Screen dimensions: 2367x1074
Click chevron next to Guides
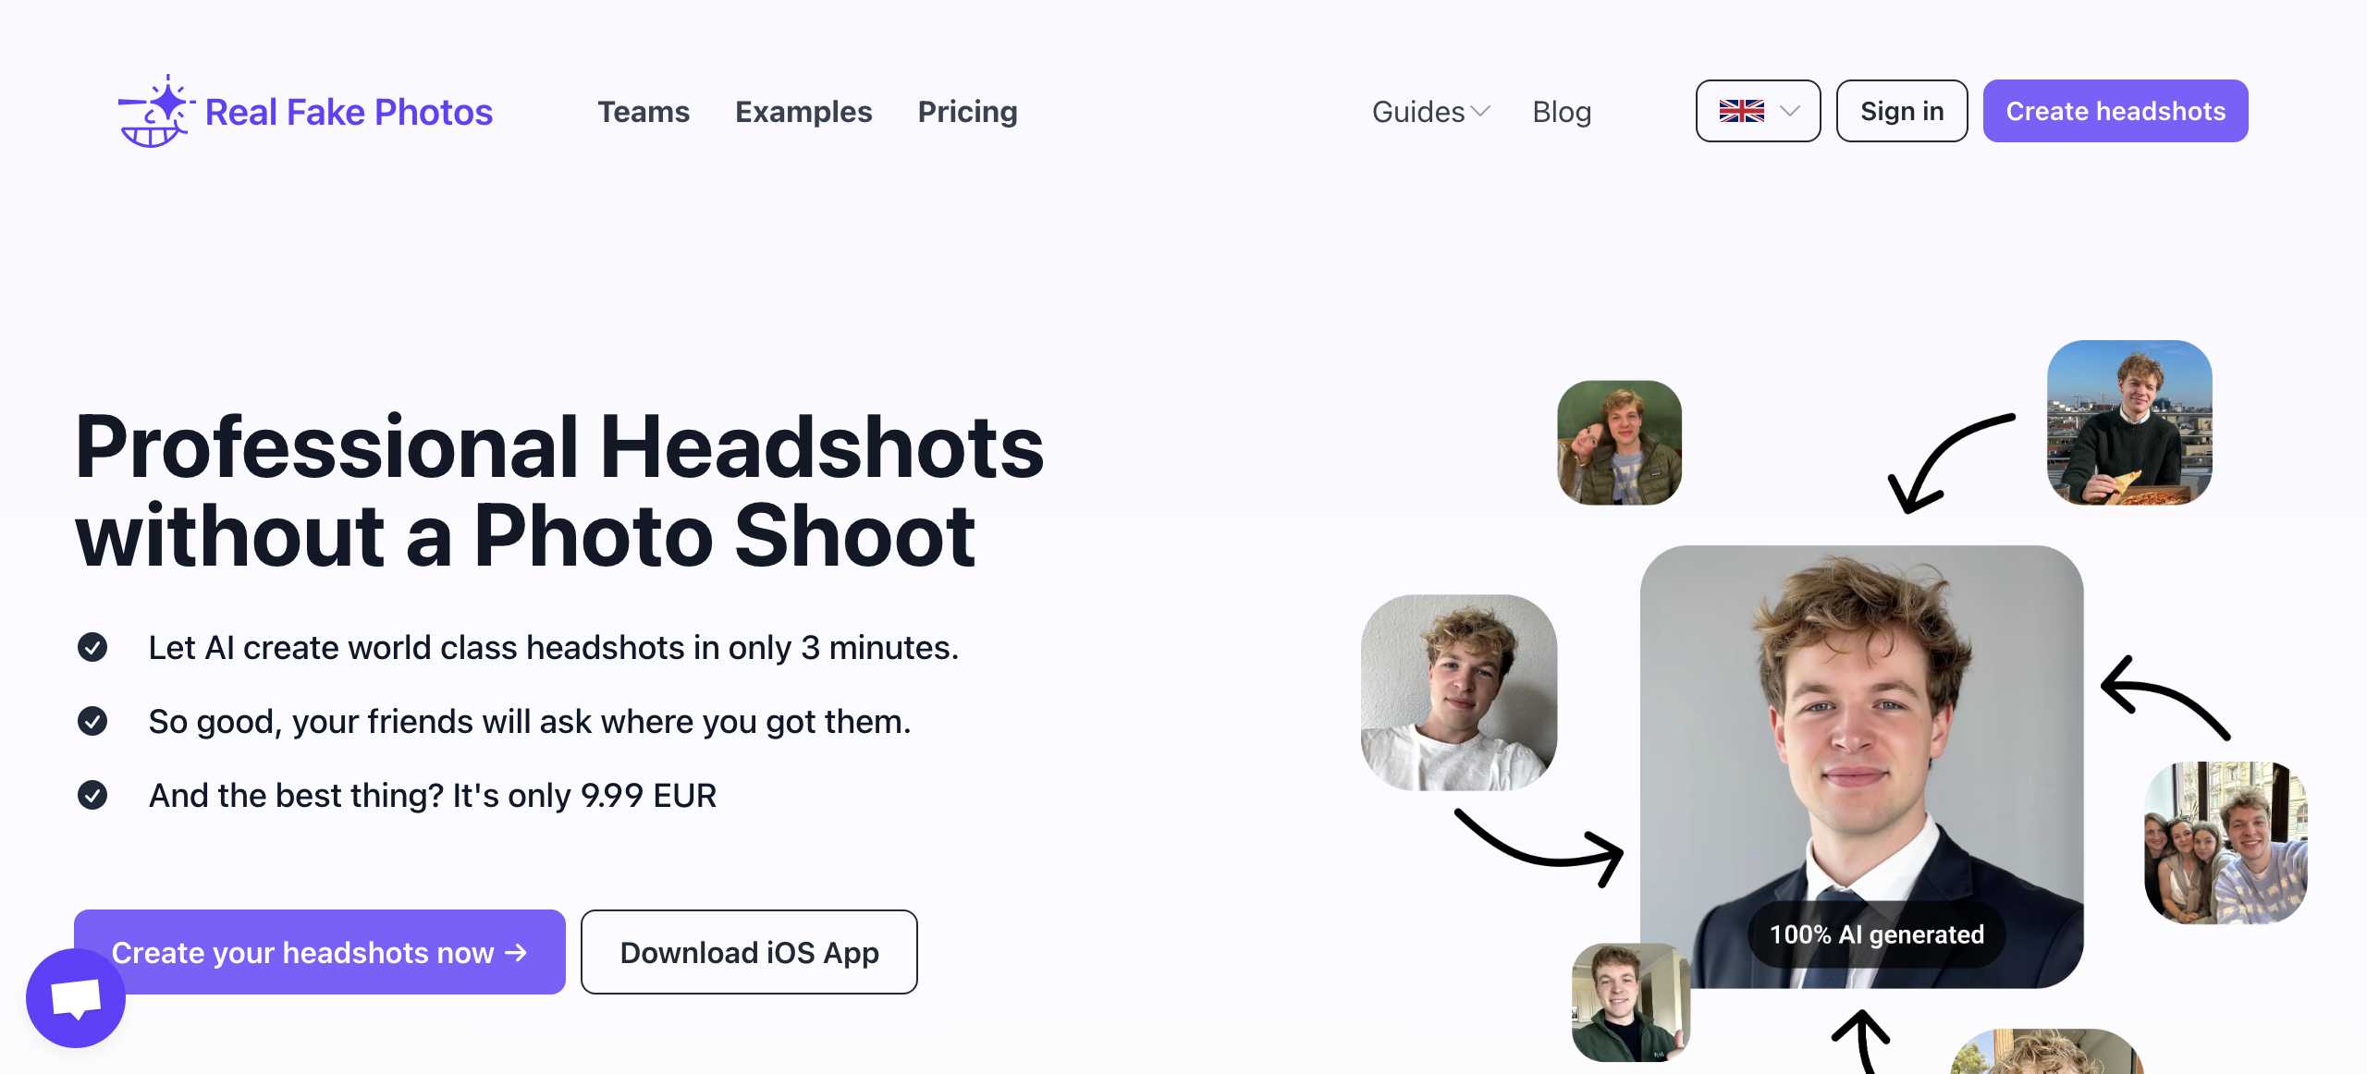point(1480,112)
